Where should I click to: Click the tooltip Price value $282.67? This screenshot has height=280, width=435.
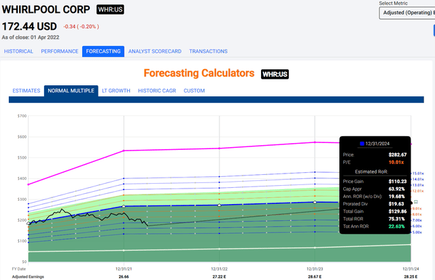(x=398, y=155)
